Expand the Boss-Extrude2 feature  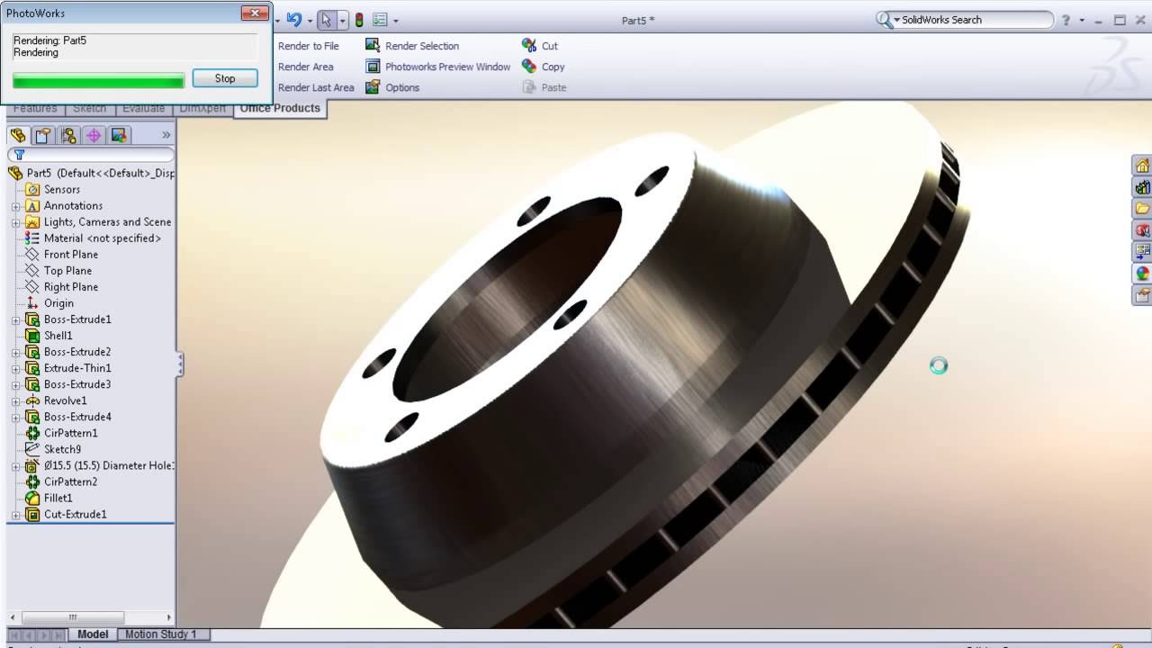point(15,352)
